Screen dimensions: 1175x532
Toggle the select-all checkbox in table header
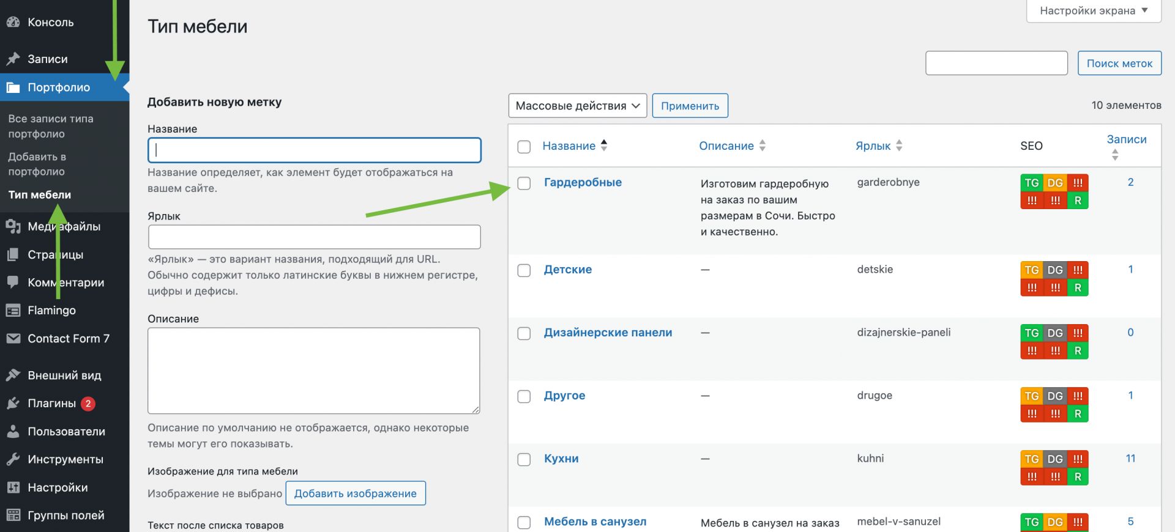(x=524, y=147)
